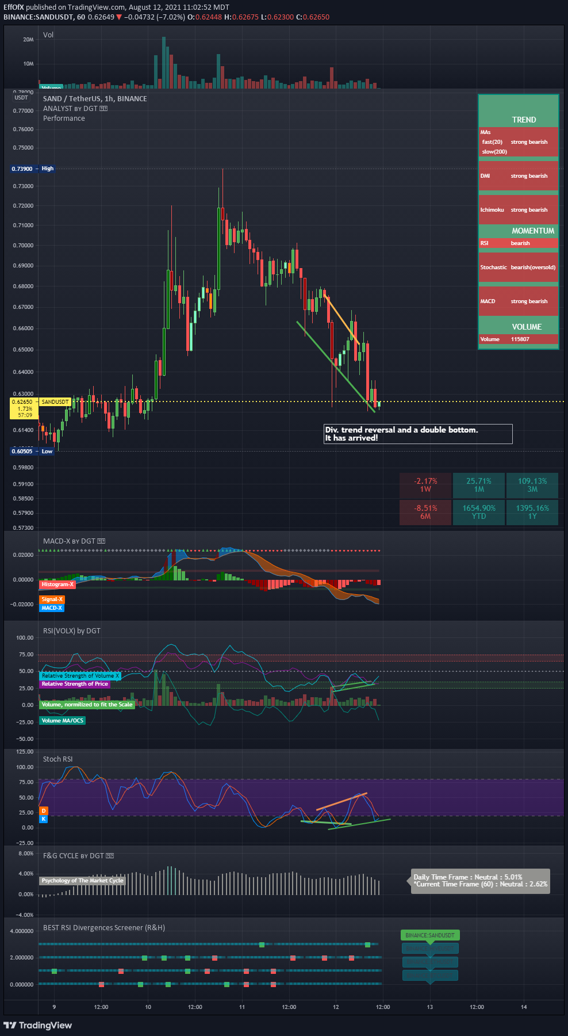Click the BEST RSI Divergences Screener (R&H) title

[x=104, y=927]
